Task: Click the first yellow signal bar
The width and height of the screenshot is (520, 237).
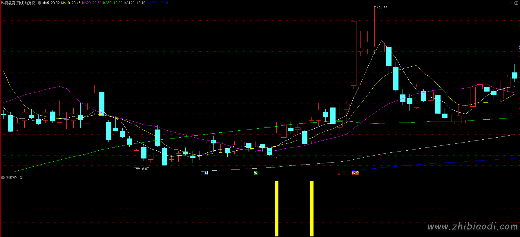Action: [x=276, y=208]
